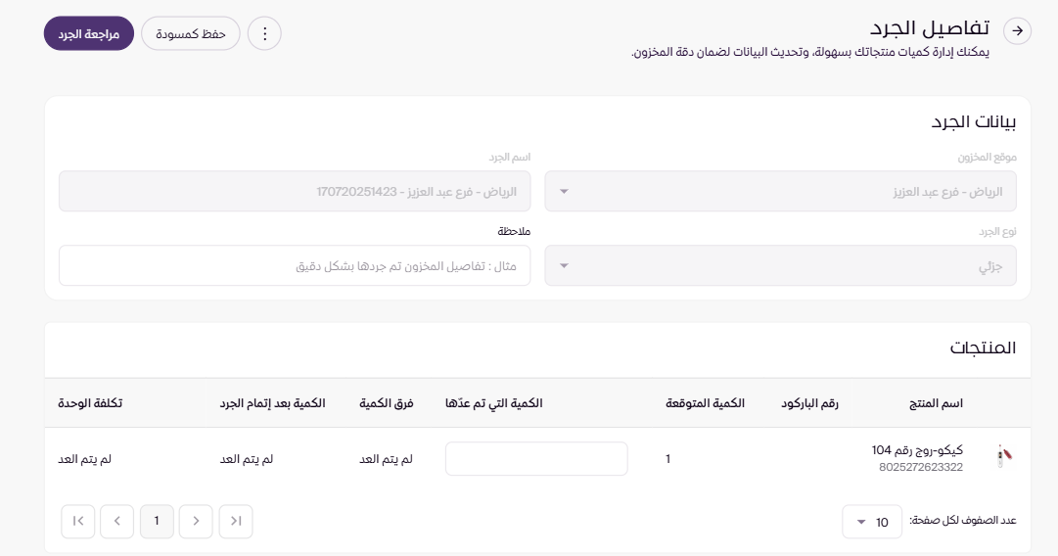Screen dimensions: 1058x556
Task: Click the ملاحظة note input field
Action: (x=295, y=265)
